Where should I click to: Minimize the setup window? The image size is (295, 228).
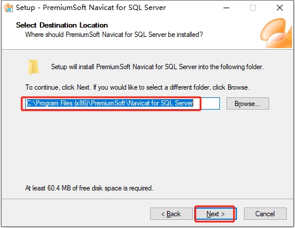226,8
